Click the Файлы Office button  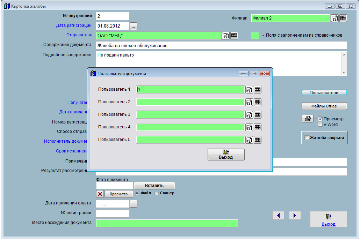tap(324, 106)
